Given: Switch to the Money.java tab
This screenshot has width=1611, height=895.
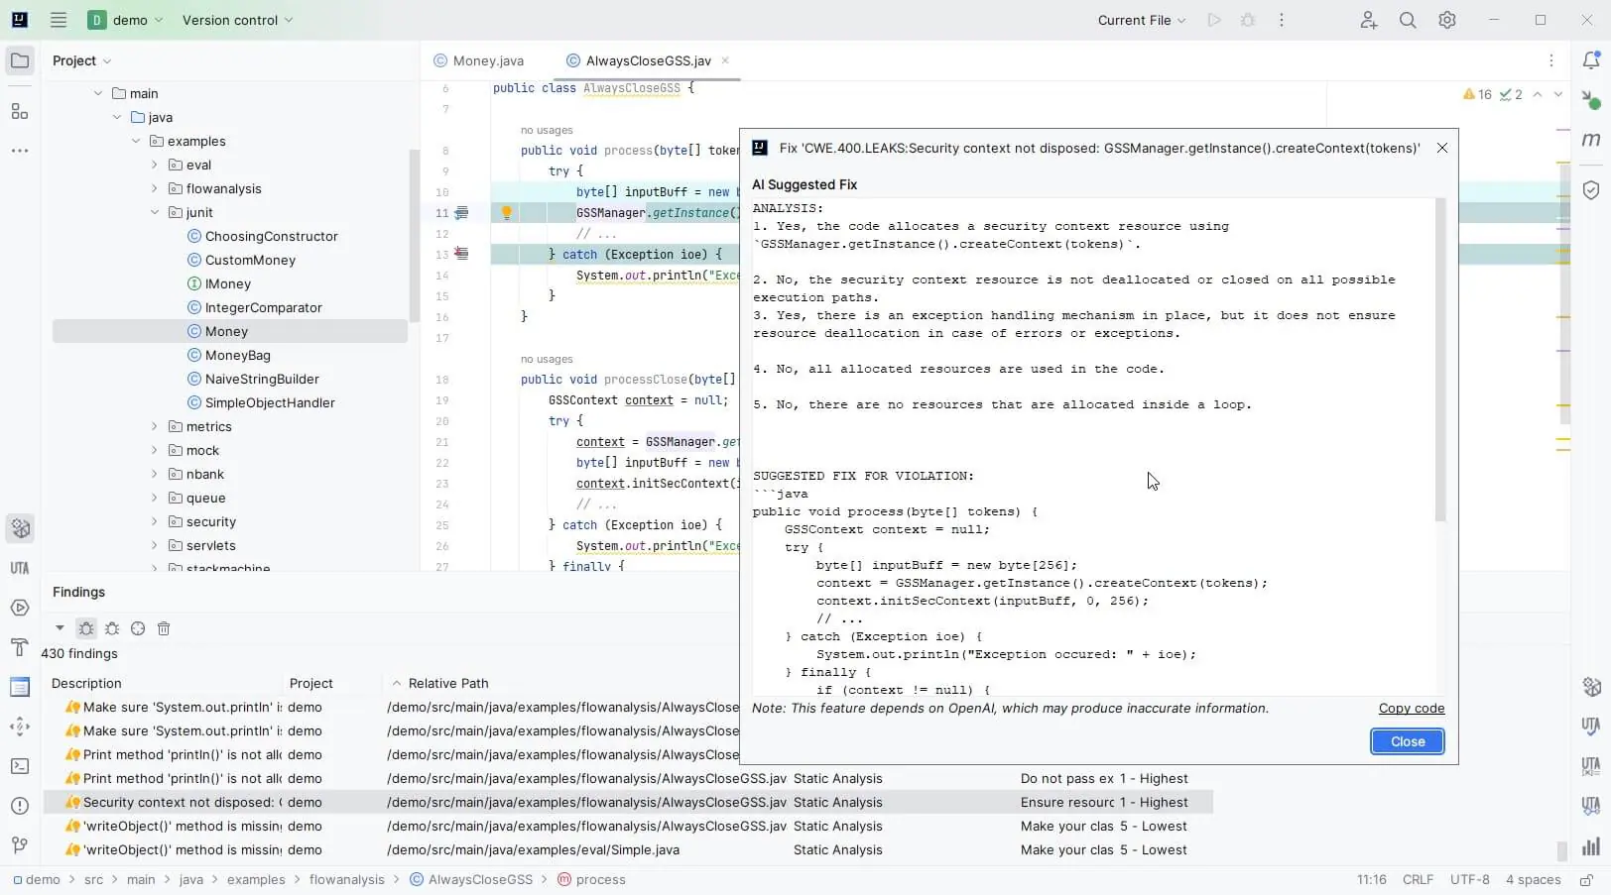Looking at the screenshot, I should [487, 60].
